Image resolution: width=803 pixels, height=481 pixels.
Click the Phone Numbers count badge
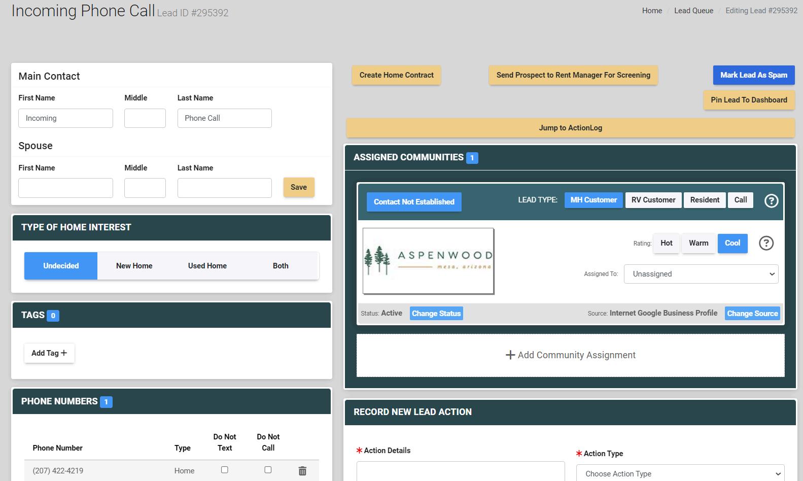point(106,402)
